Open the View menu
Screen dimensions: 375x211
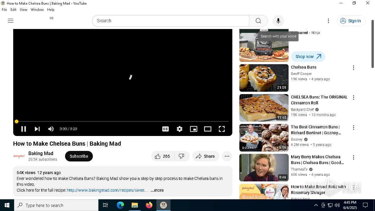click(x=23, y=10)
